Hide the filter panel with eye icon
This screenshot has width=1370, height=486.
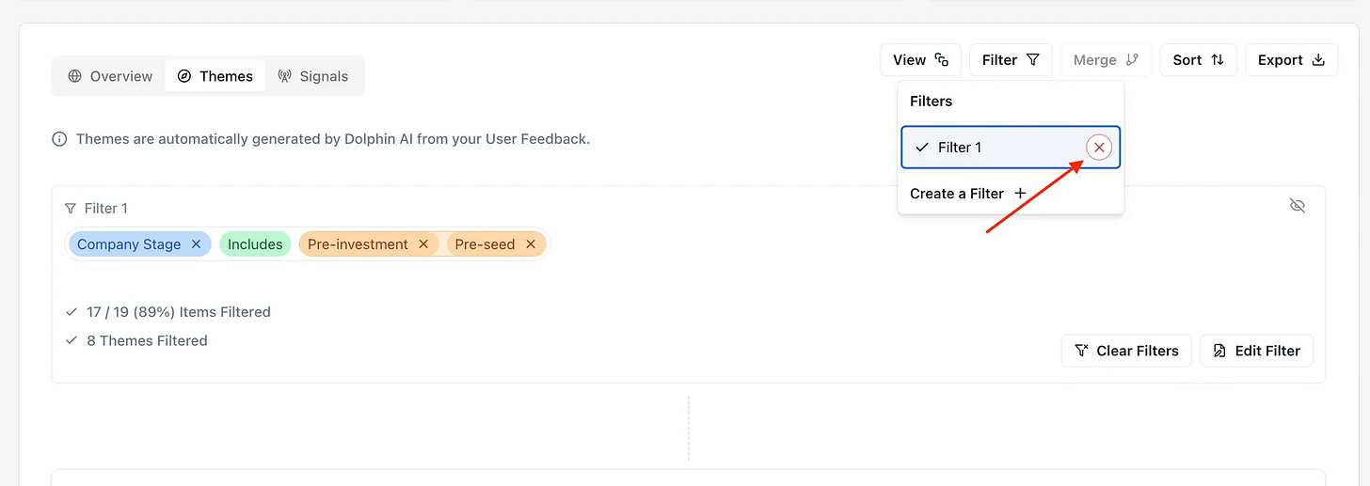tap(1298, 206)
